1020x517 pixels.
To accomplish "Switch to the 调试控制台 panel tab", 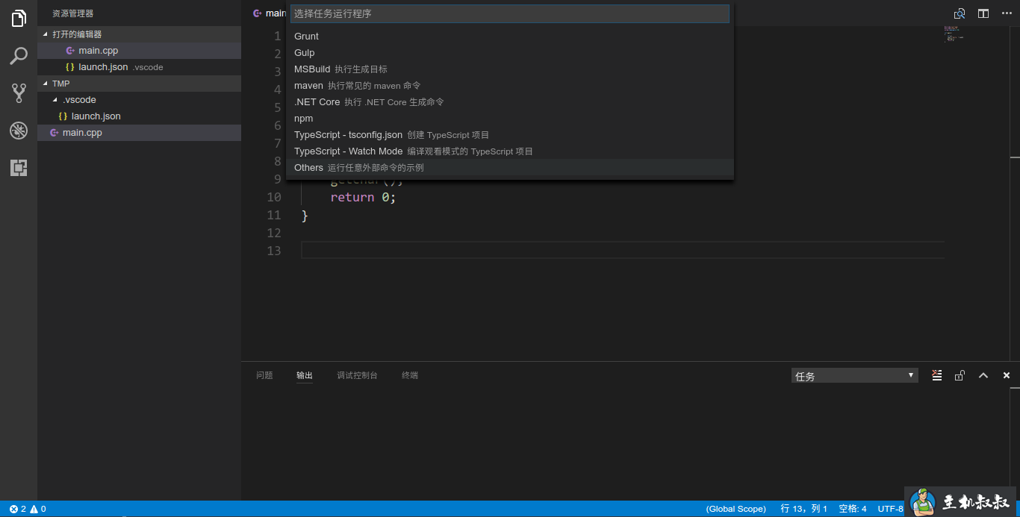I will [357, 375].
